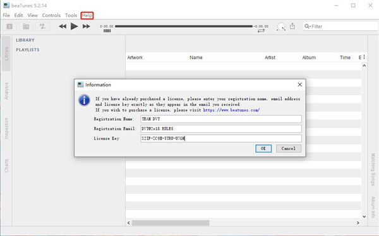Open the Matching Songs side panel

[x=373, y=169]
